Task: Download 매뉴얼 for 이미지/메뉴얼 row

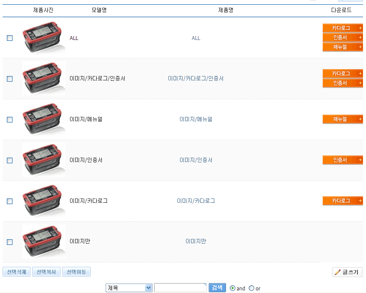Action: [342, 119]
